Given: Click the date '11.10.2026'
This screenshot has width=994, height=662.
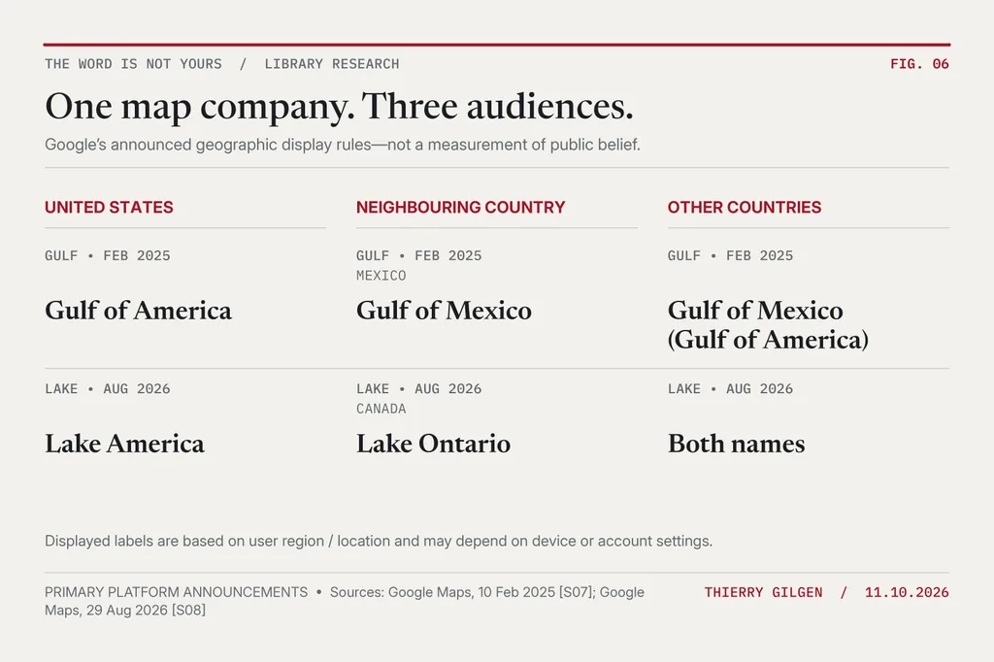Looking at the screenshot, I should point(907,592).
